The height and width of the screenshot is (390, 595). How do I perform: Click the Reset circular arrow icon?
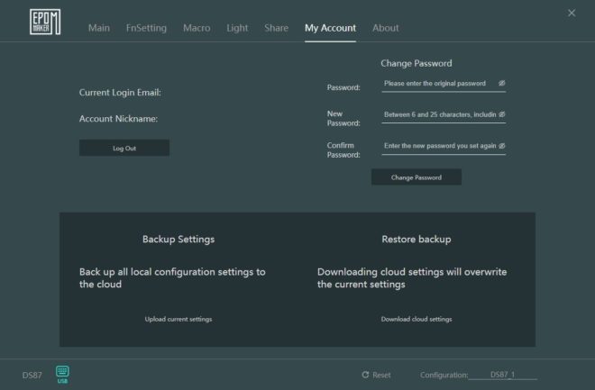click(x=365, y=375)
